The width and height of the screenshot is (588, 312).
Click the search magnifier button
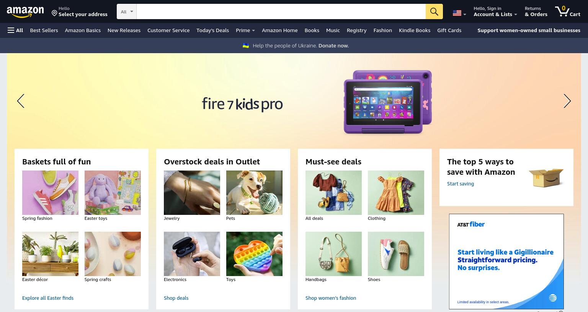434,11
